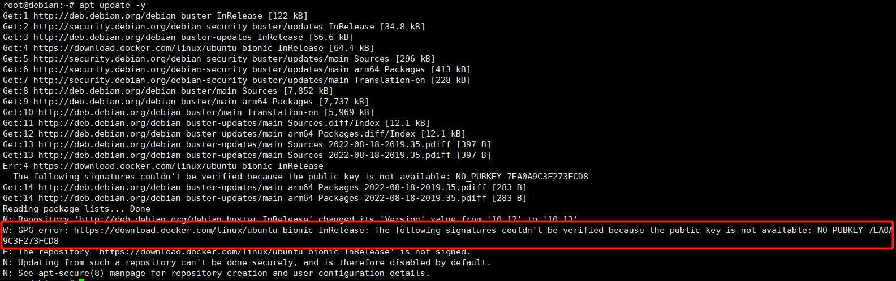Click the Get:1 deb.debian.org buster InRelease URL
896x281 pixels.
[x=105, y=16]
